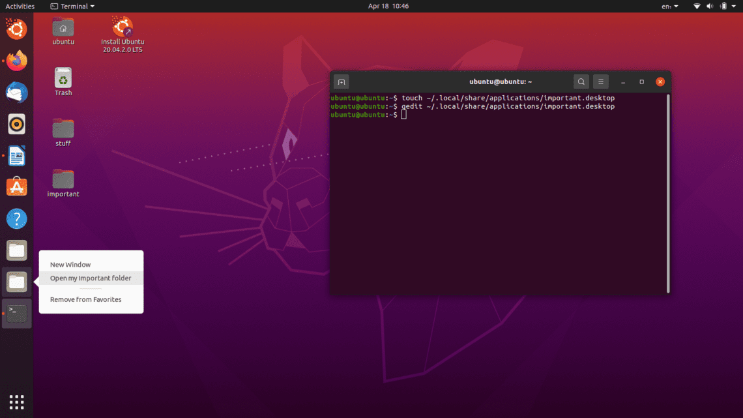This screenshot has height=418, width=743.
Task: Open Rhythmbox from the dock
Action: 16,124
